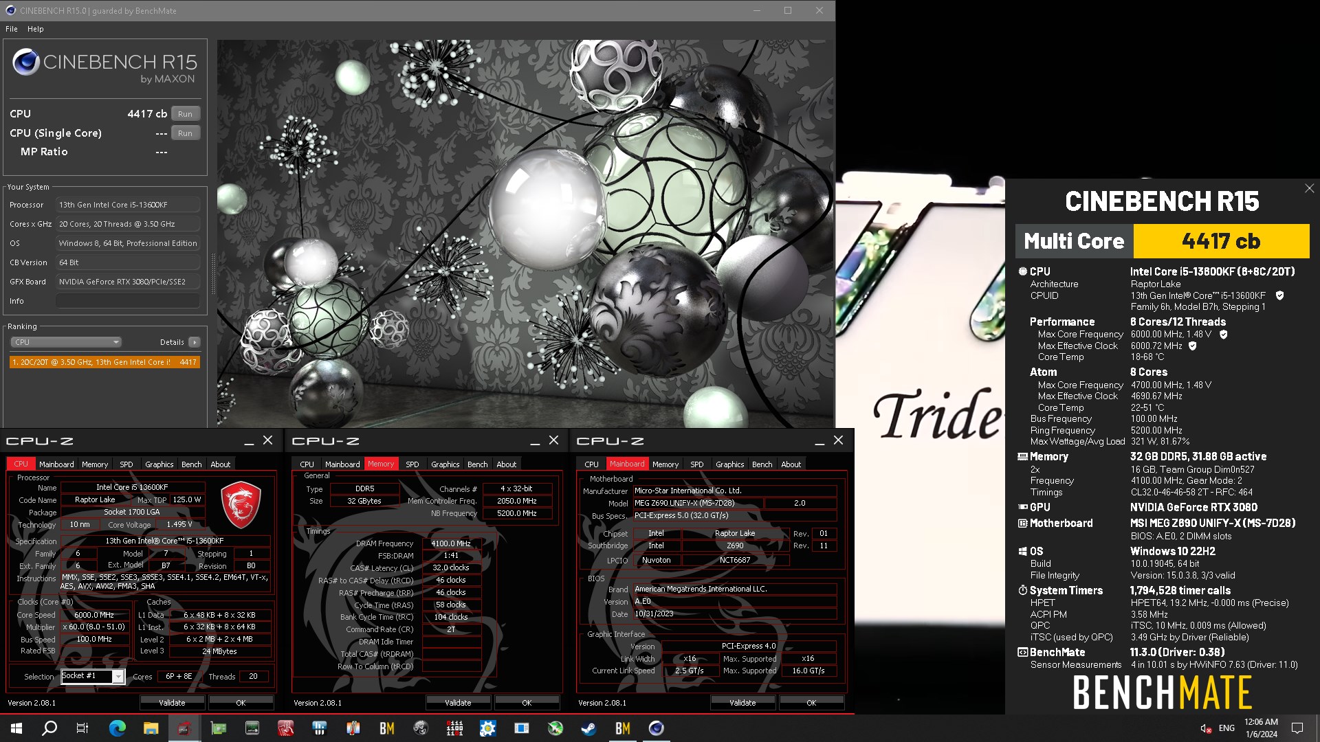Open SPD tab in middle CPU-Z window

coord(412,464)
